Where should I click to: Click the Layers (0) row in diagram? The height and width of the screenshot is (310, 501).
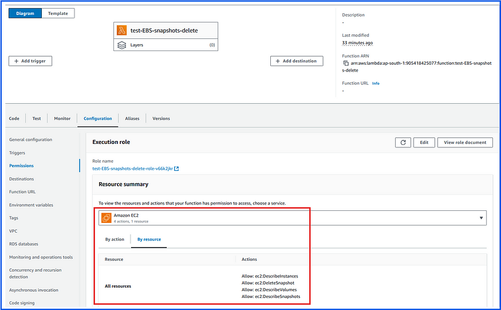[166, 45]
